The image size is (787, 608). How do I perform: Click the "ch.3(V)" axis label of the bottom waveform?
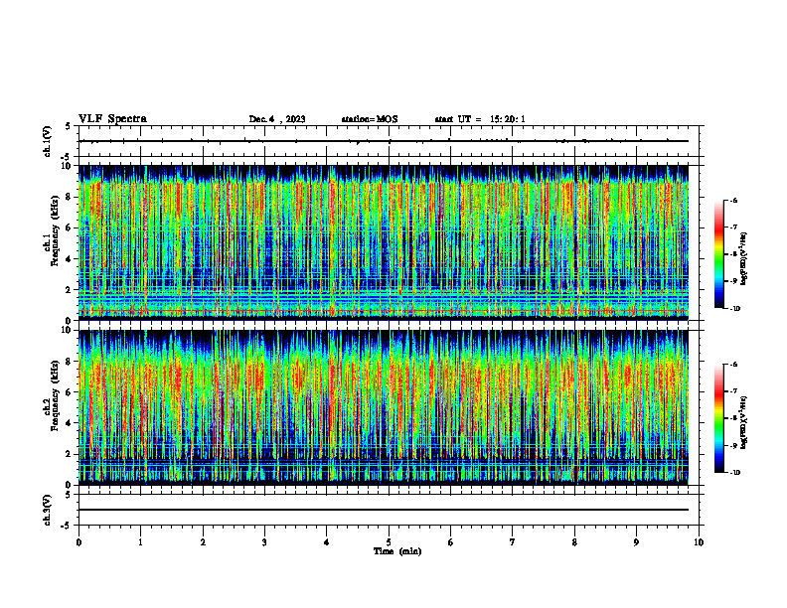pyautogui.click(x=47, y=510)
